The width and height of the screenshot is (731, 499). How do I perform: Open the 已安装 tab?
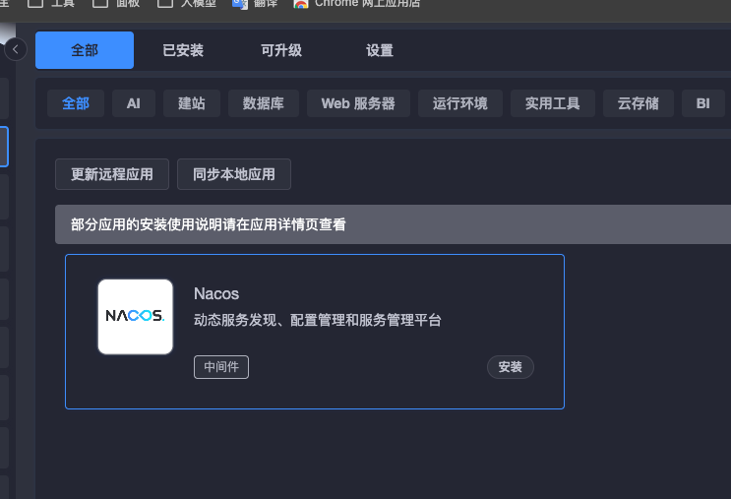tap(183, 50)
